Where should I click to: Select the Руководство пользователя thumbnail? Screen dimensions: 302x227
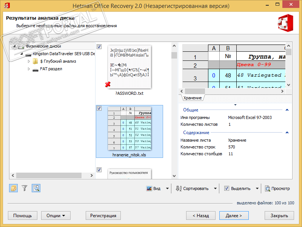click(129, 174)
